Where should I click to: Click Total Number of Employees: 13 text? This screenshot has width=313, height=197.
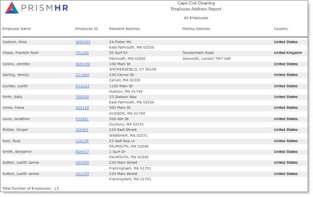[x=30, y=189]
